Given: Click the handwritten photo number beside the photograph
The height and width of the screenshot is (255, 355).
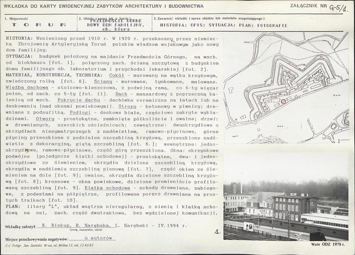Looking at the screenshot, I should coord(218,232).
